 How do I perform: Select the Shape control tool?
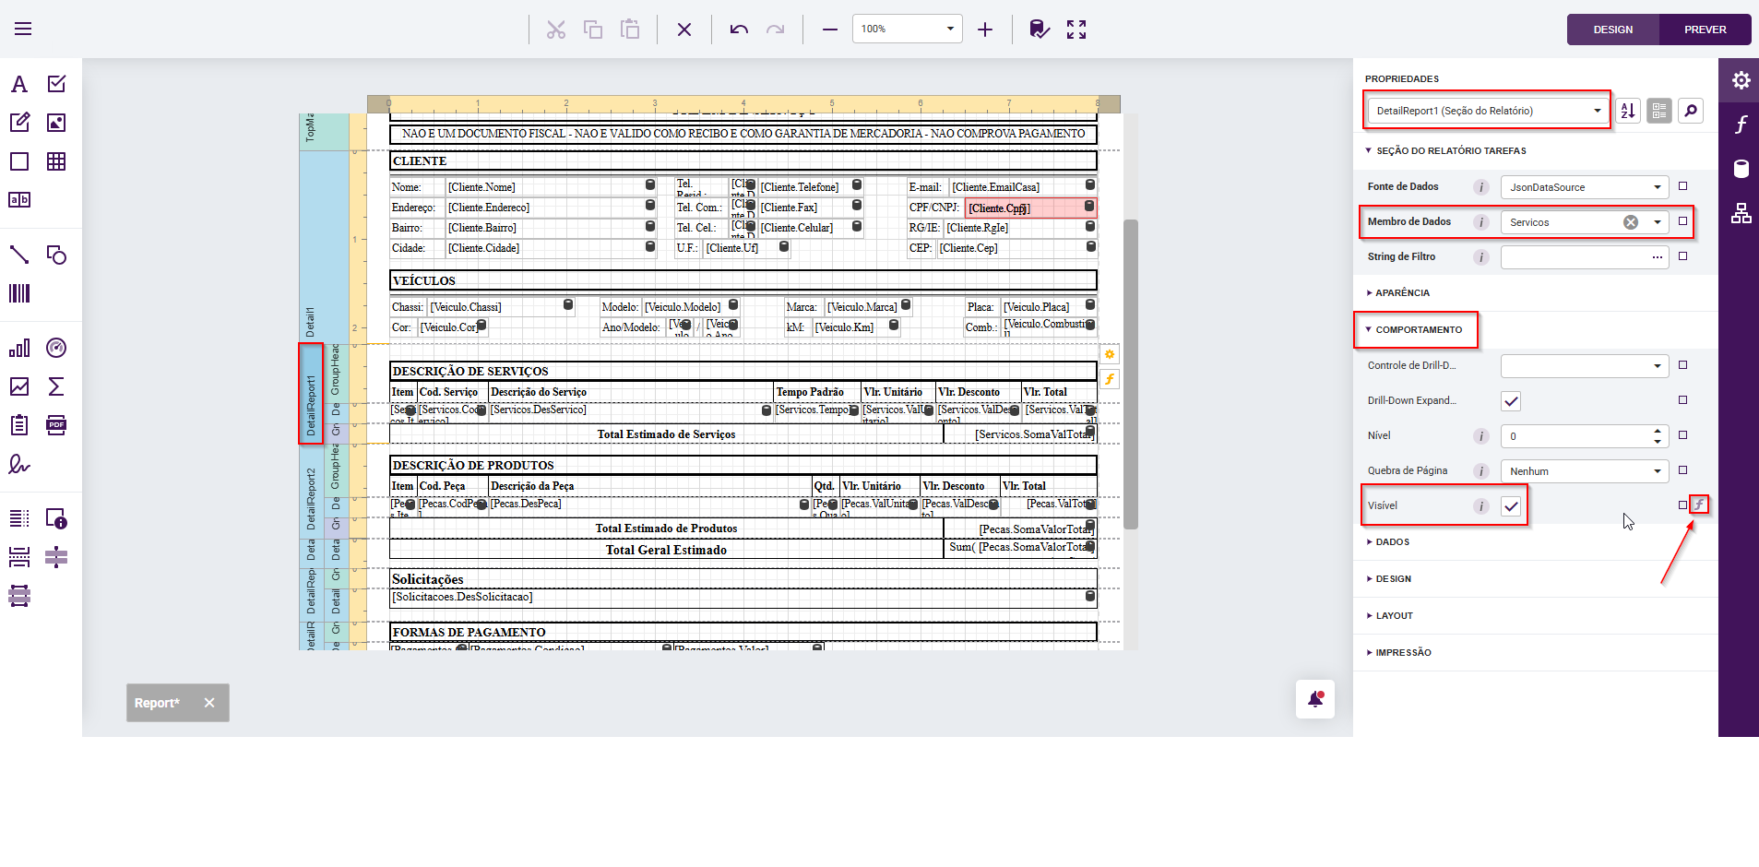(x=56, y=255)
